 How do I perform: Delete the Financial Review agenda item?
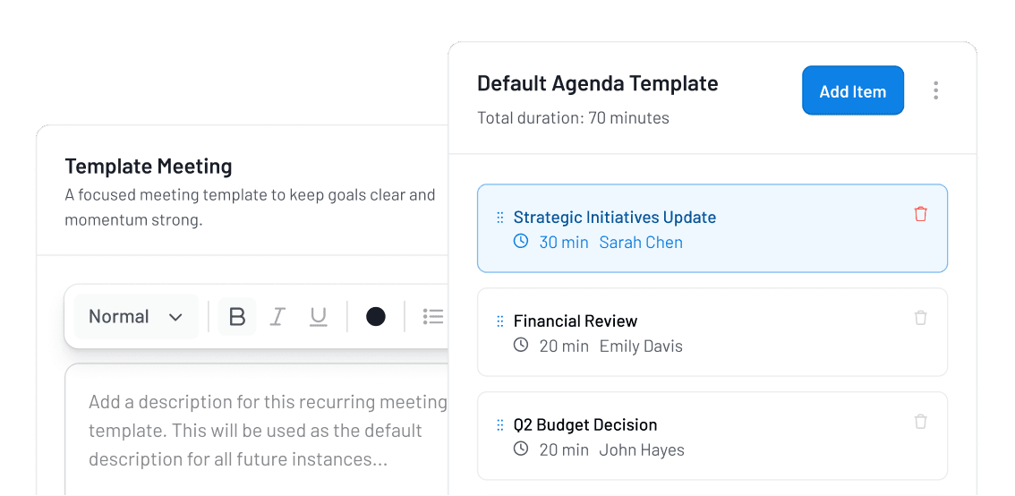point(920,318)
